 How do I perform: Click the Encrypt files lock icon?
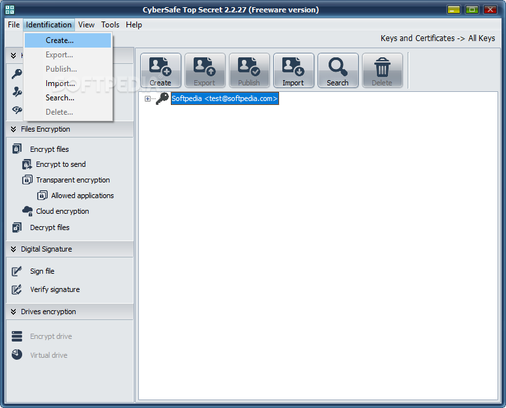click(17, 149)
